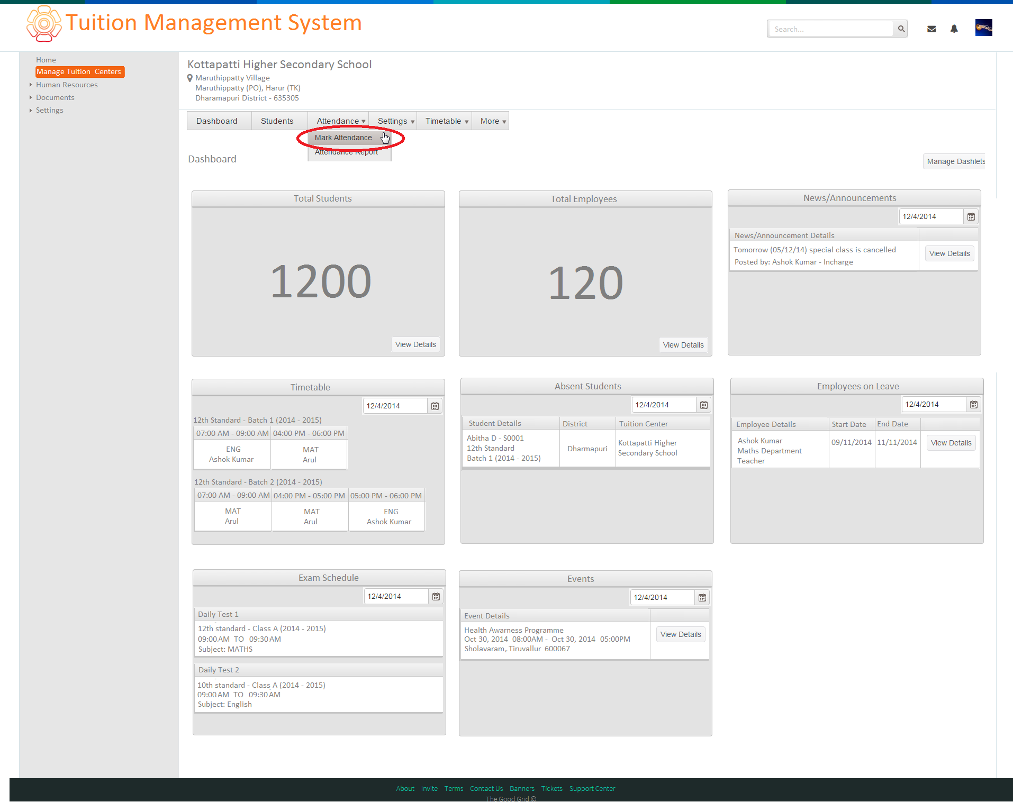
Task: Click the Manage Dashlets button
Action: tap(955, 161)
